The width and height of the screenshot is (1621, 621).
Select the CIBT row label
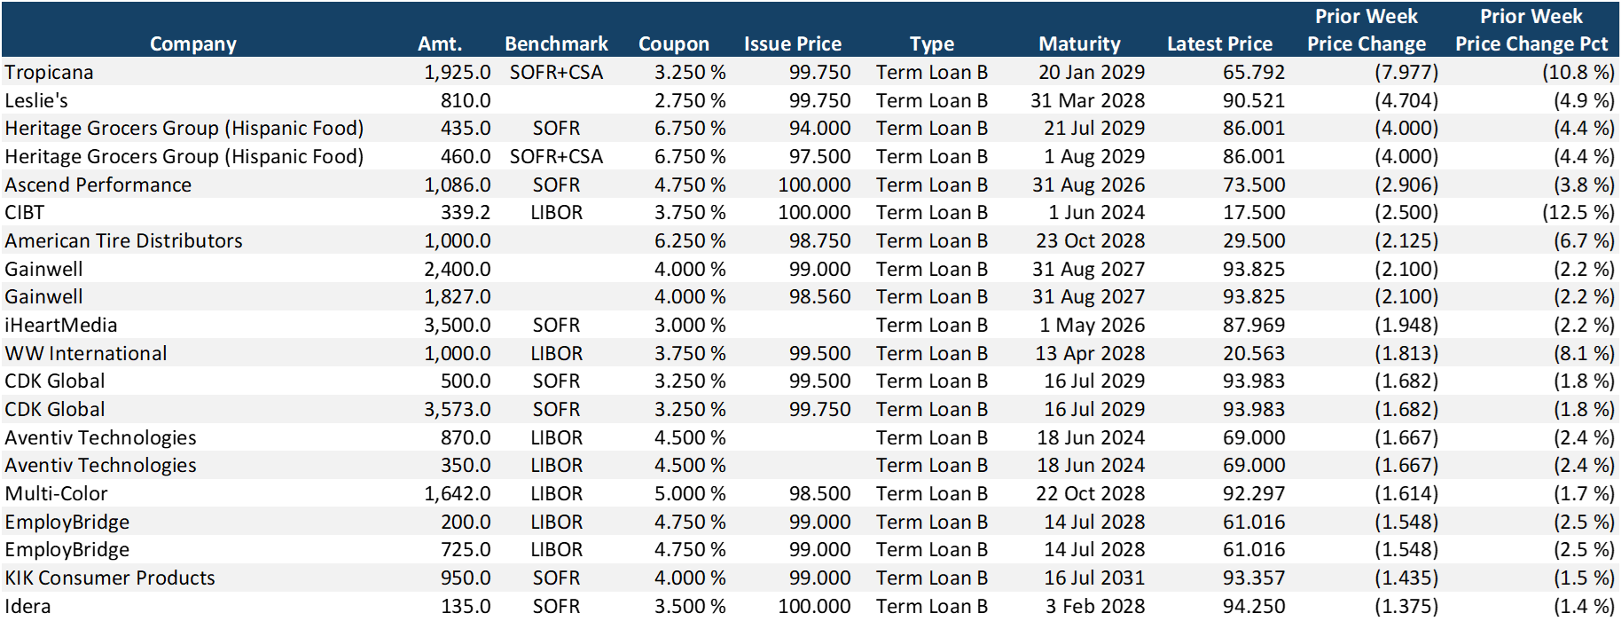24,213
